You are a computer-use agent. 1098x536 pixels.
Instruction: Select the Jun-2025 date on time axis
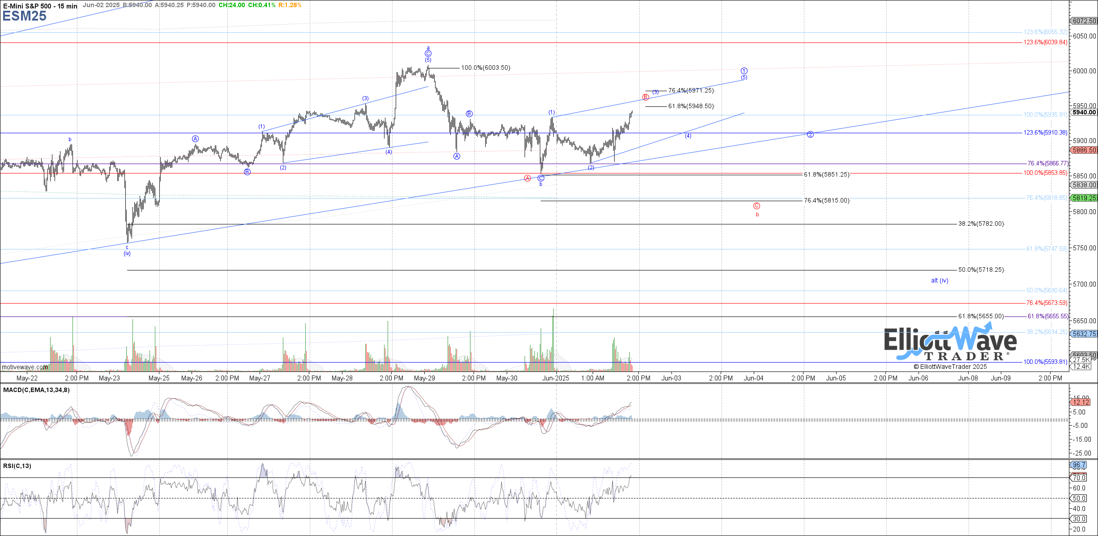(x=556, y=378)
